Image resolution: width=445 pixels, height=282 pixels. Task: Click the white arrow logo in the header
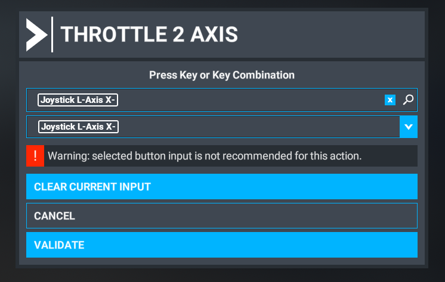[x=36, y=35]
